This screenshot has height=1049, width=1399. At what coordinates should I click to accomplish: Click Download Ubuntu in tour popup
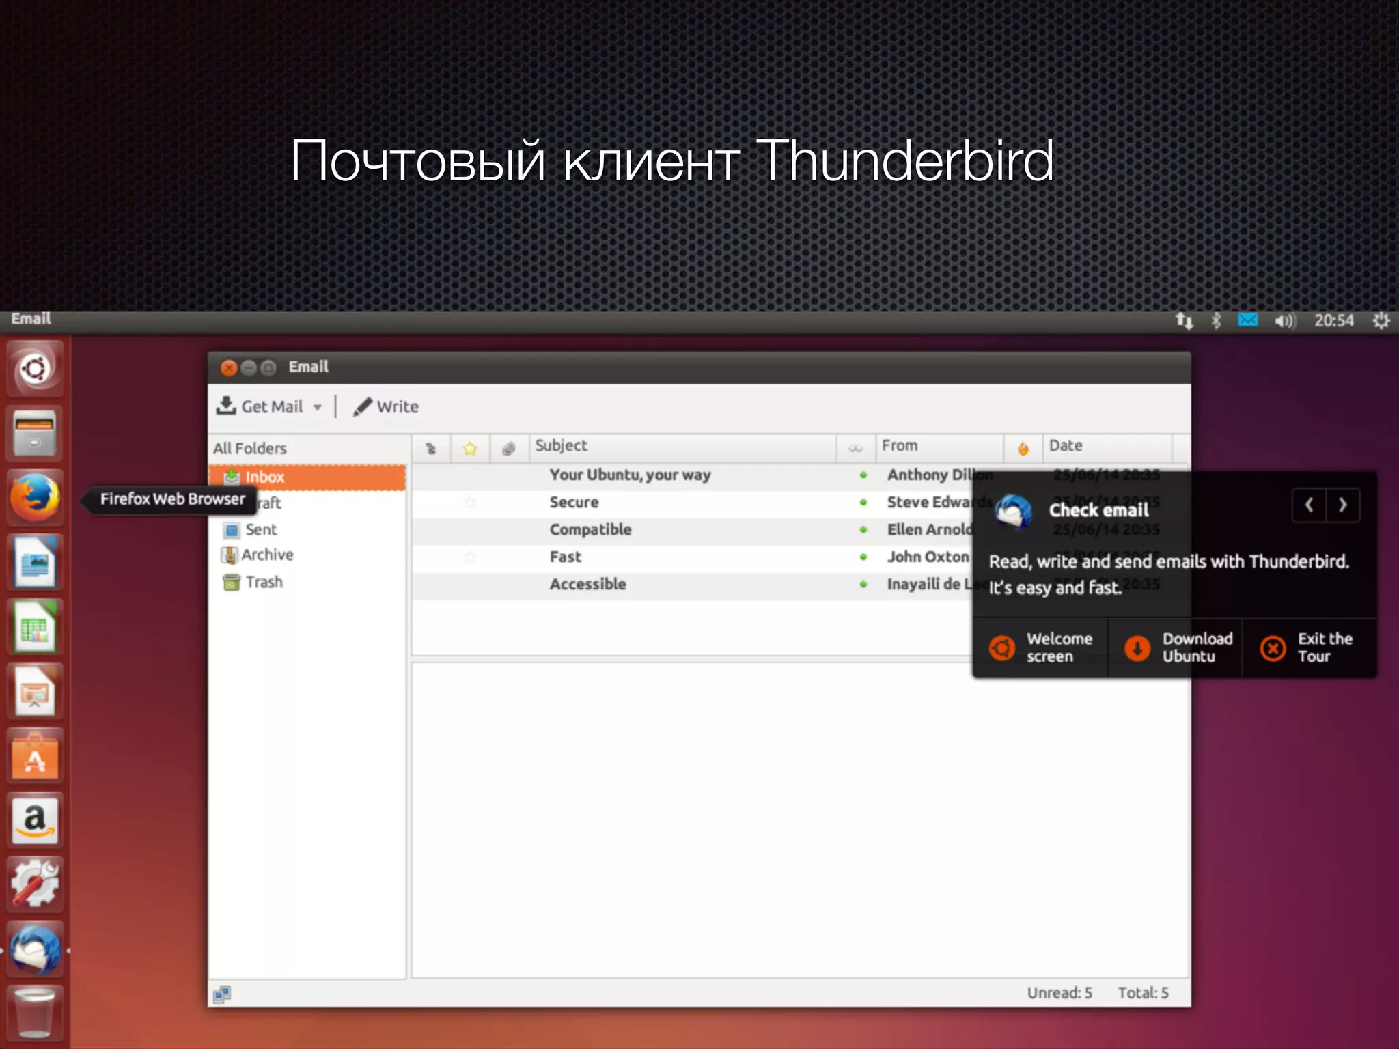tap(1176, 648)
